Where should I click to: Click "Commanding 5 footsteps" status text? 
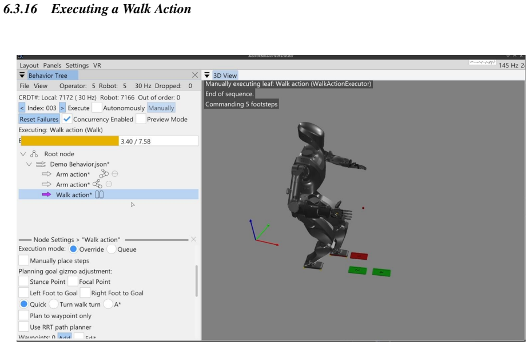click(241, 104)
